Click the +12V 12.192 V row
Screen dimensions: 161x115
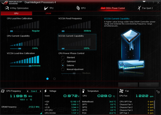[x=61, y=102]
